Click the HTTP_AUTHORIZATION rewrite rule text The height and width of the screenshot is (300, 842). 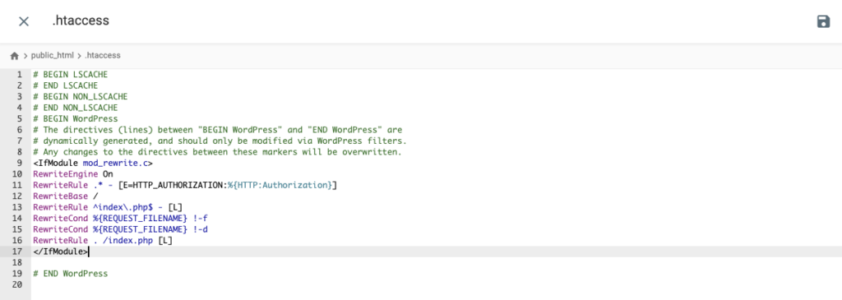185,185
